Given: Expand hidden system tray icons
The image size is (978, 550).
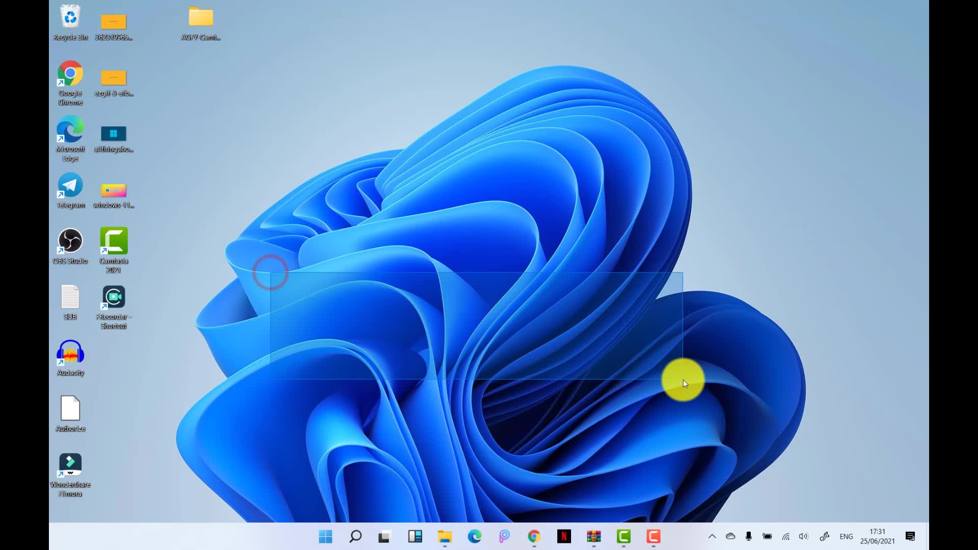Looking at the screenshot, I should tap(713, 536).
